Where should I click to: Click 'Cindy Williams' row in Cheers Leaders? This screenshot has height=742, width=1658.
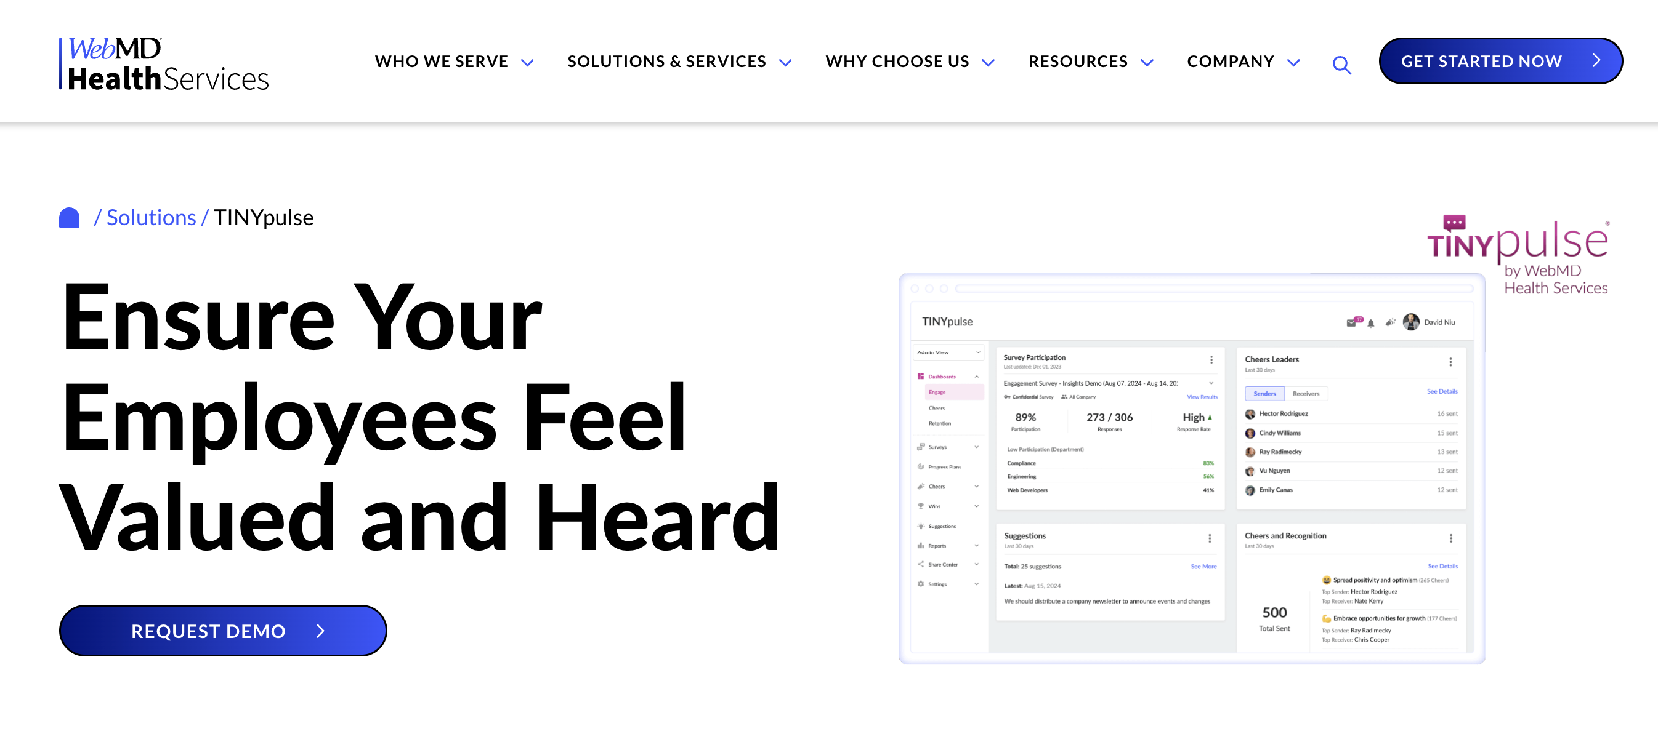pyautogui.click(x=1350, y=433)
